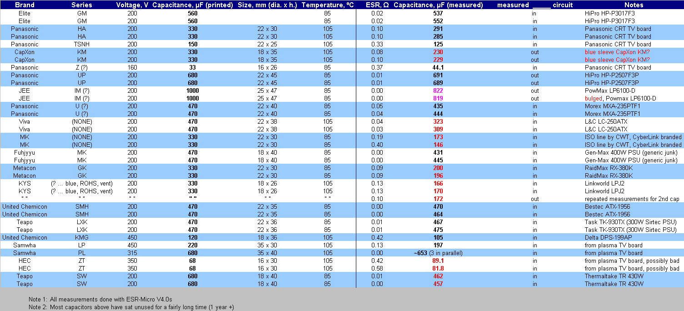The height and width of the screenshot is (311, 684).
Task: Click the Series column header
Action: point(82,5)
